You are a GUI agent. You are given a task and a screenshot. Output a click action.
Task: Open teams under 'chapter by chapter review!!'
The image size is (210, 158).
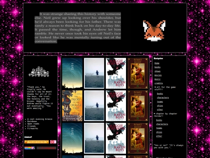tap(159, 128)
